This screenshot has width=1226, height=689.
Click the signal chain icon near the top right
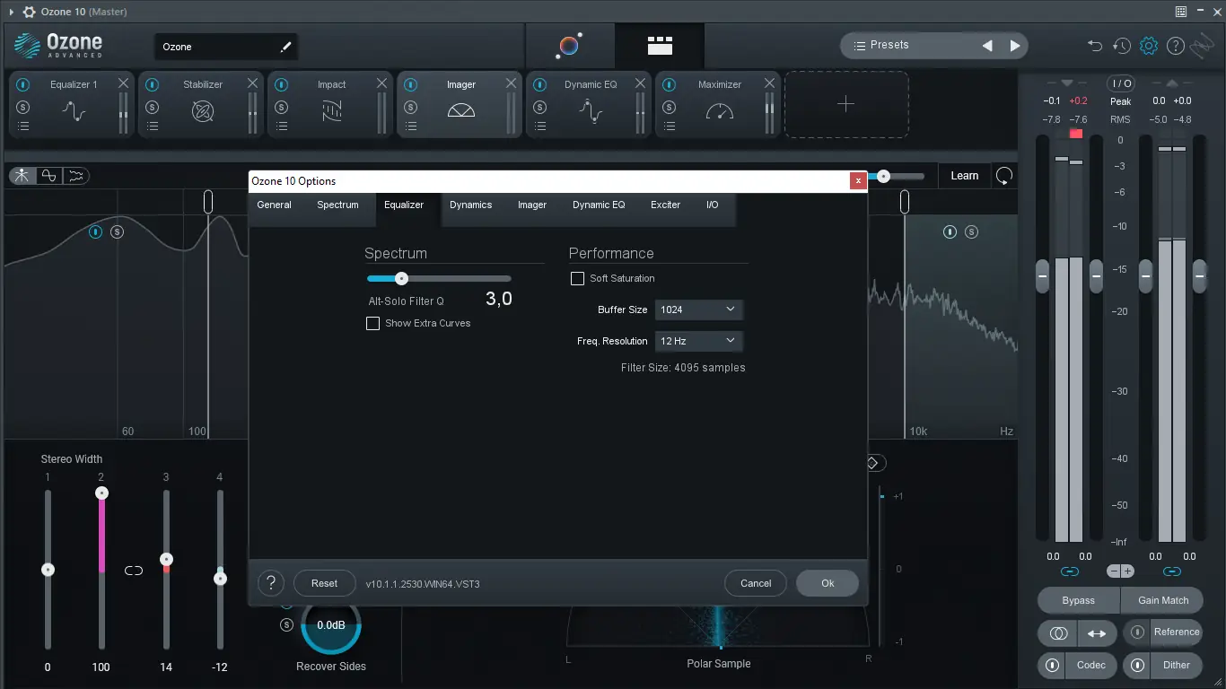1204,45
